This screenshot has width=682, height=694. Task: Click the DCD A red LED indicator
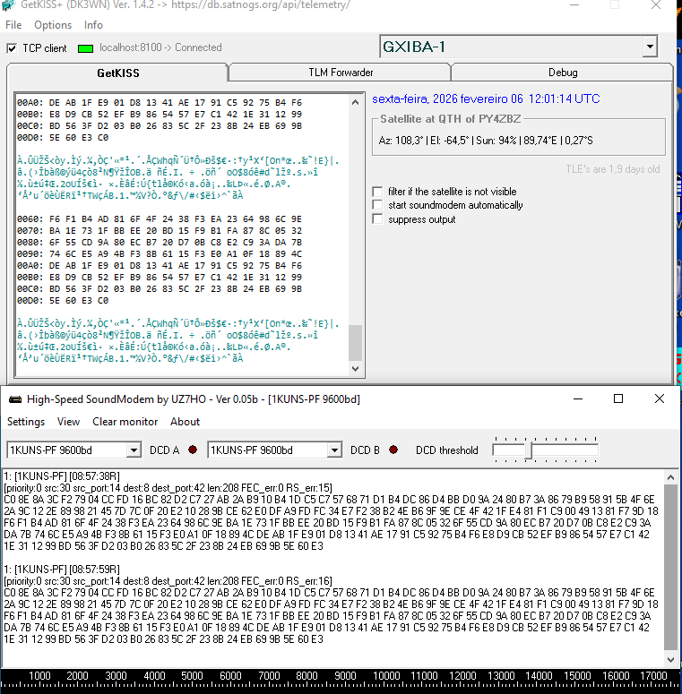coord(193,450)
